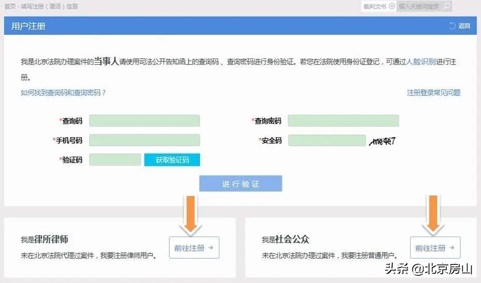The width and height of the screenshot is (481, 283).
Task: Click the 用户注册 header title
Action: point(28,26)
